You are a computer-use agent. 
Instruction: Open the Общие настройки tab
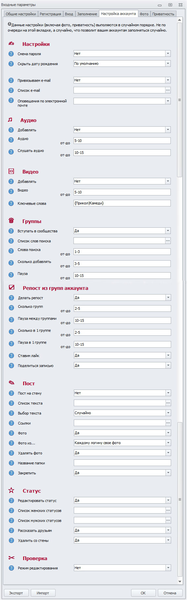coord(21,14)
